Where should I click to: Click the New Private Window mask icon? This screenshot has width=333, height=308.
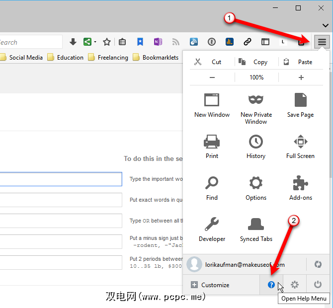256,100
